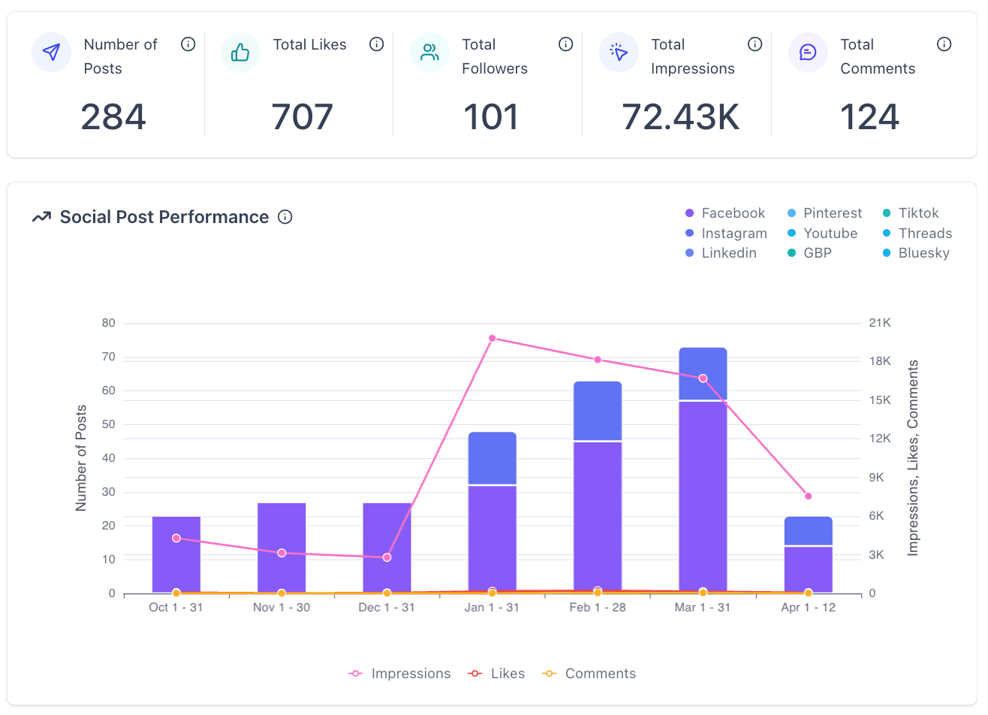Click the Oct 1 - 31 bar
The width and height of the screenshot is (988, 715).
point(176,555)
